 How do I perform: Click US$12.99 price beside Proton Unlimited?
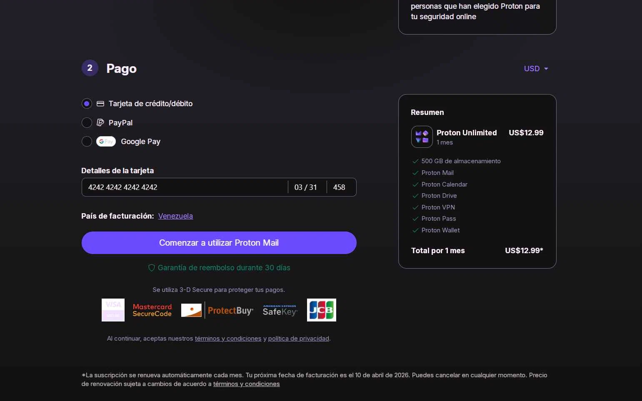pyautogui.click(x=526, y=133)
